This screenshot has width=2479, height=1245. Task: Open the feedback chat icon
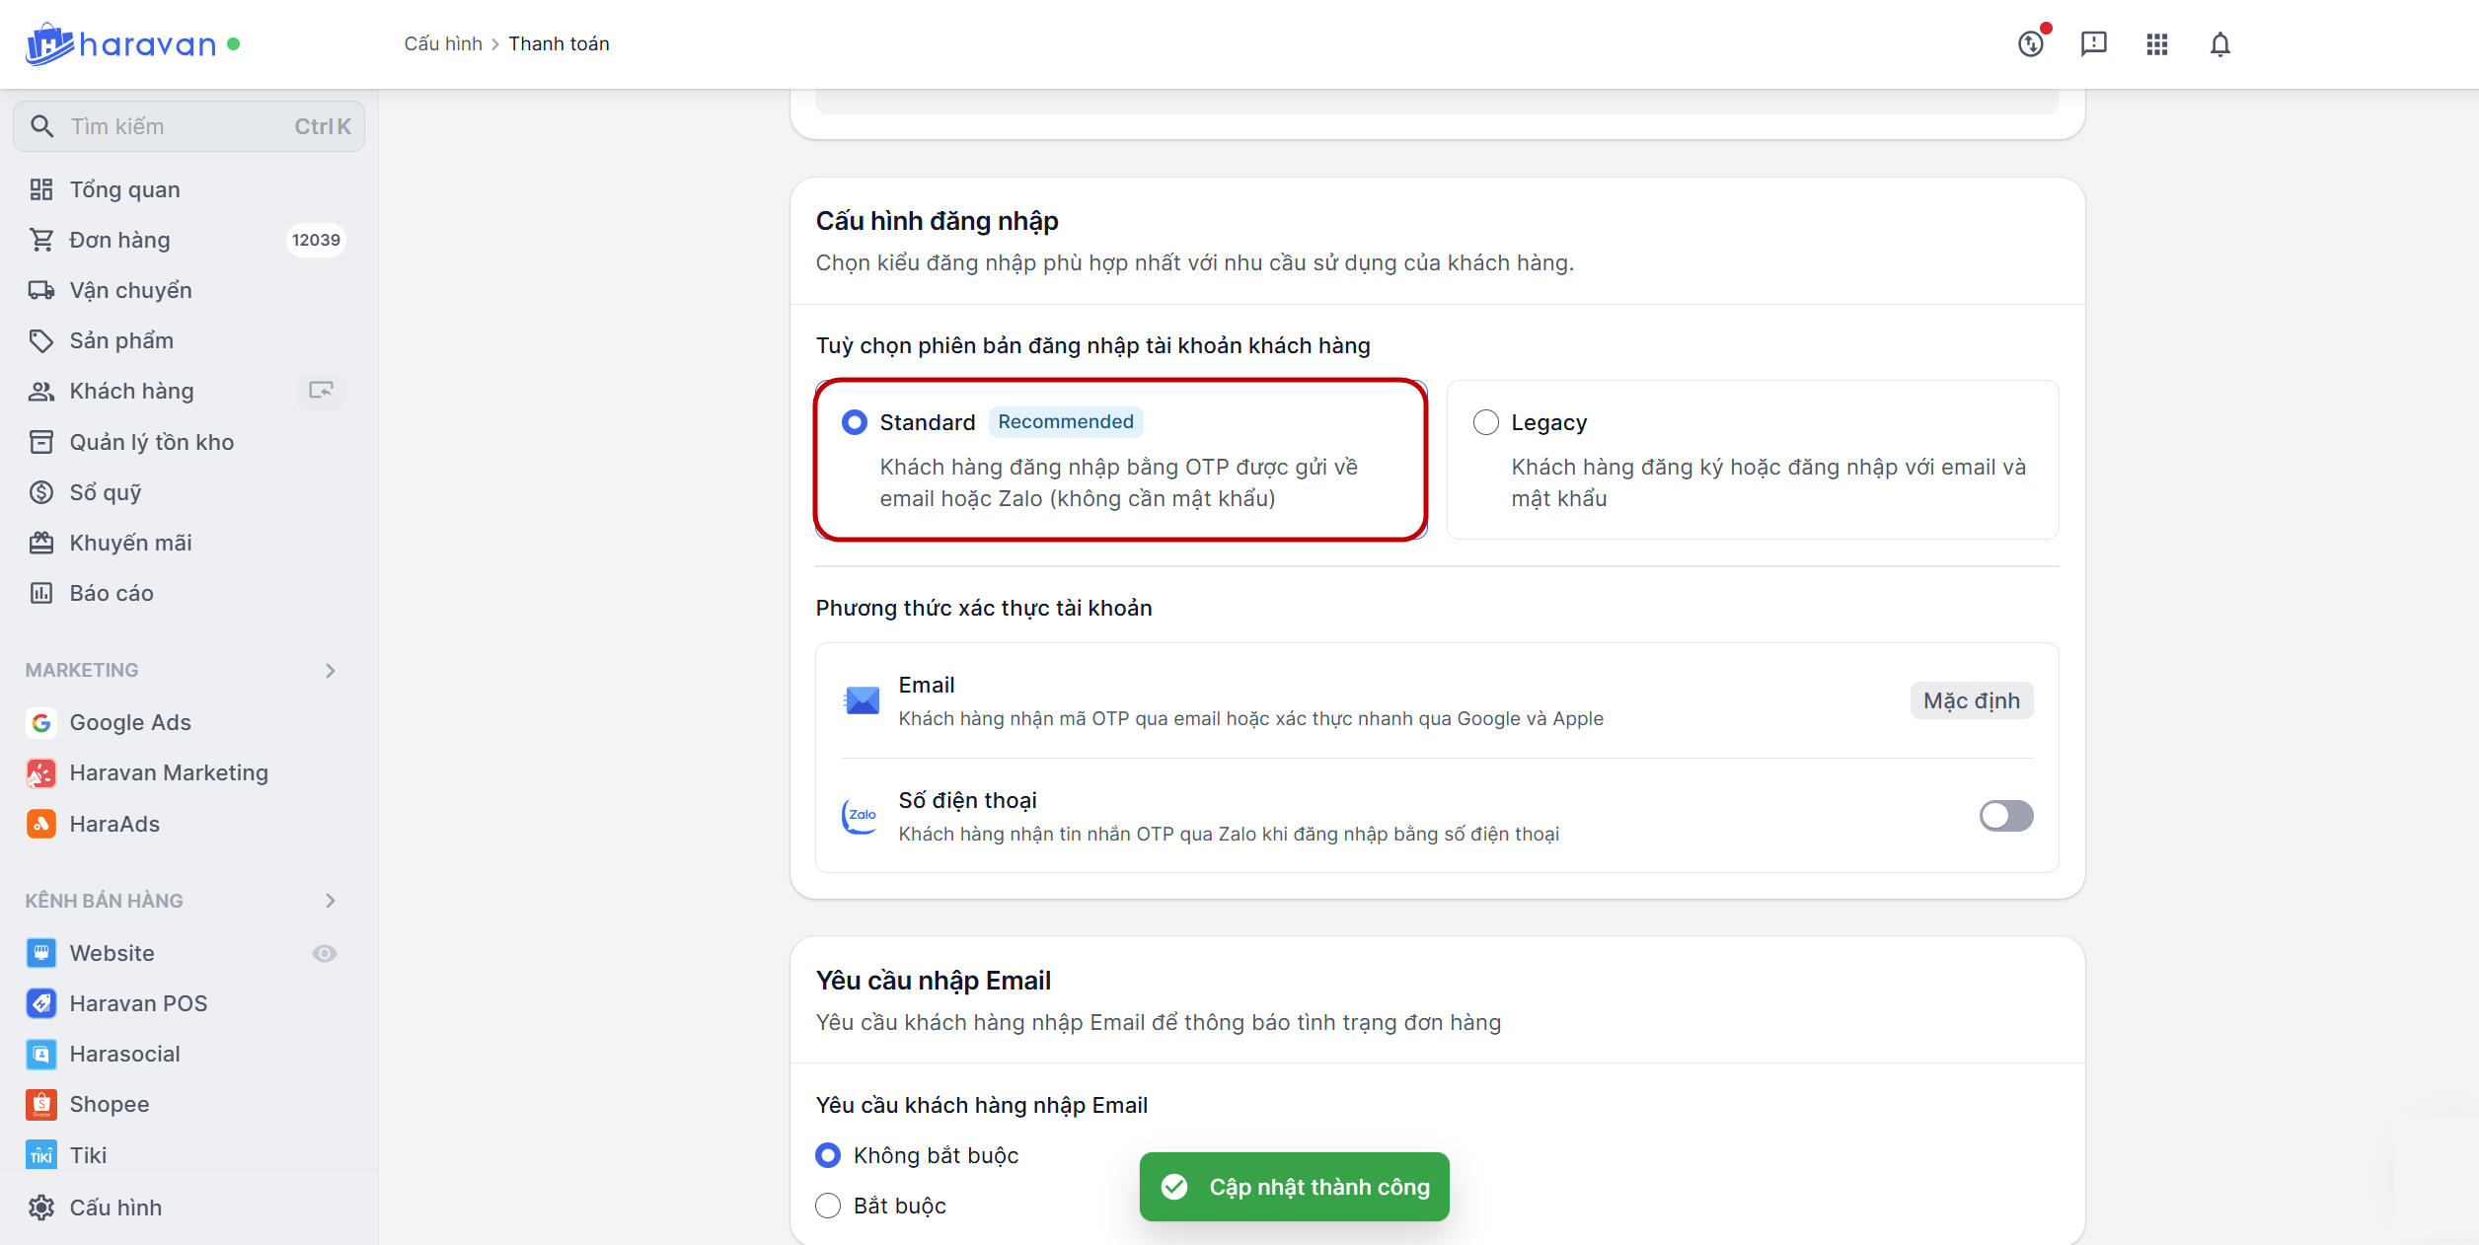click(x=2093, y=44)
